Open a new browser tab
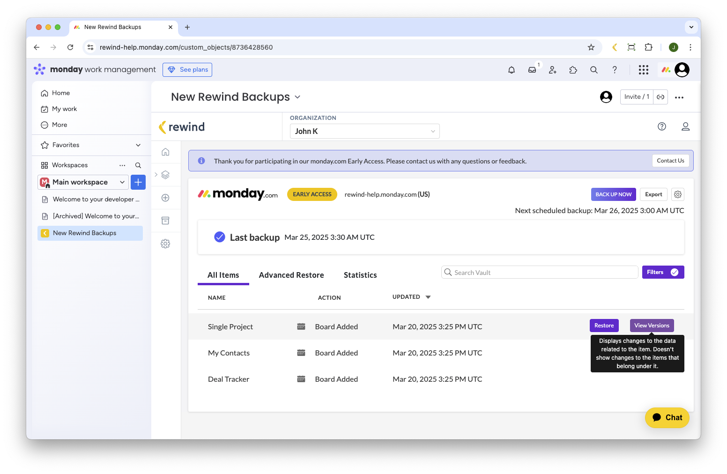Image resolution: width=727 pixels, height=474 pixels. point(187,27)
